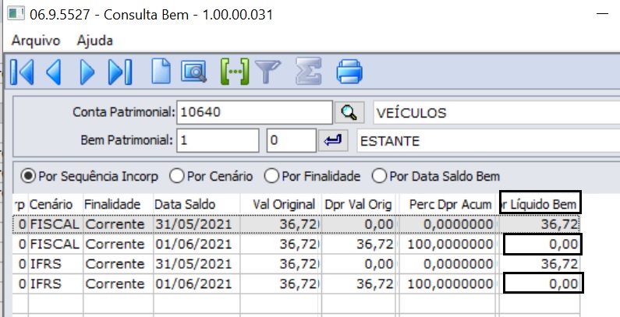
Task: Click the Bem Patrimonial enter arrow button
Action: pos(333,140)
